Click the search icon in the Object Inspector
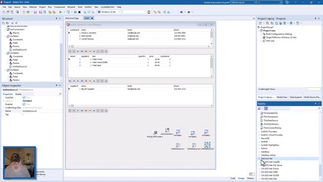The image size is (323, 182). (60, 94)
